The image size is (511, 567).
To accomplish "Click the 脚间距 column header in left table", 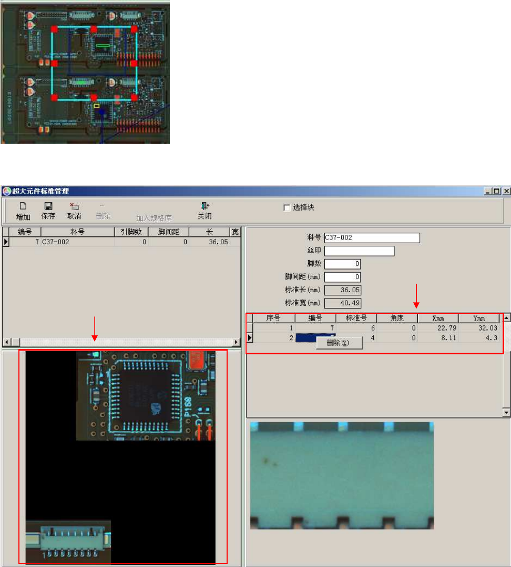I will [x=169, y=232].
